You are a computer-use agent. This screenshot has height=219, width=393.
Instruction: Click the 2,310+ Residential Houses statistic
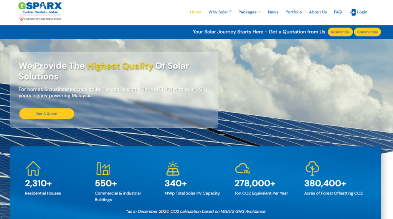38,183
